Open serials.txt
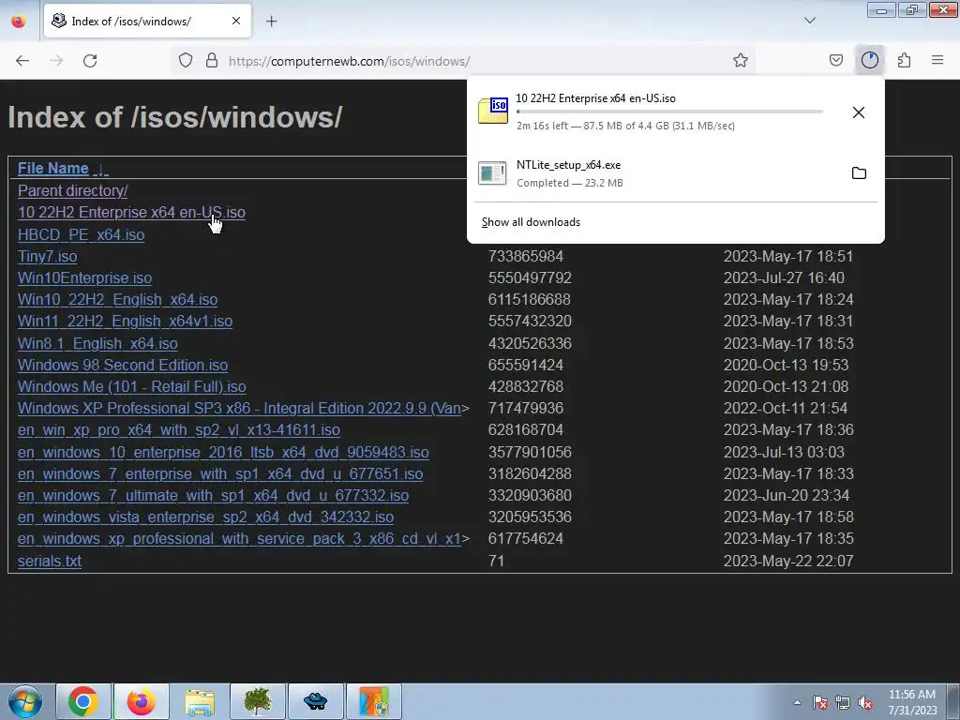This screenshot has width=960, height=720. pos(49,561)
